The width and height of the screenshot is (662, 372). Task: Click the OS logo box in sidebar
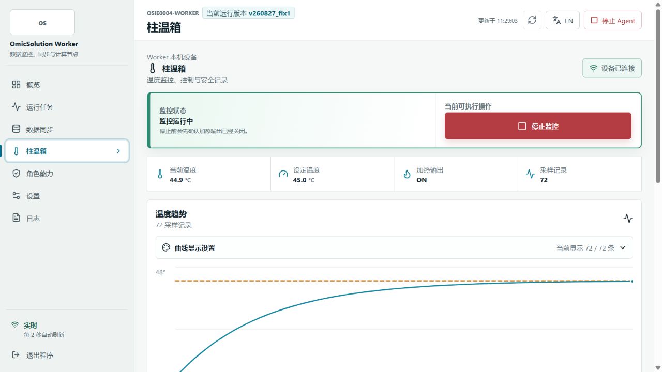(x=42, y=23)
